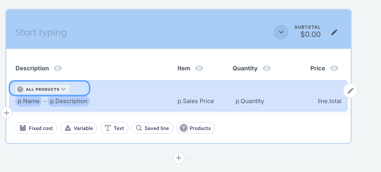
Task: Click the subtotal edit pencil icon
Action: (334, 32)
